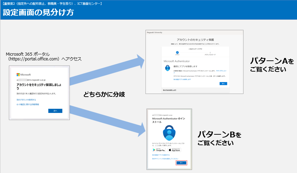The image size is (297, 173).
Task: Click the Google Play store badge
Action: pos(159,150)
